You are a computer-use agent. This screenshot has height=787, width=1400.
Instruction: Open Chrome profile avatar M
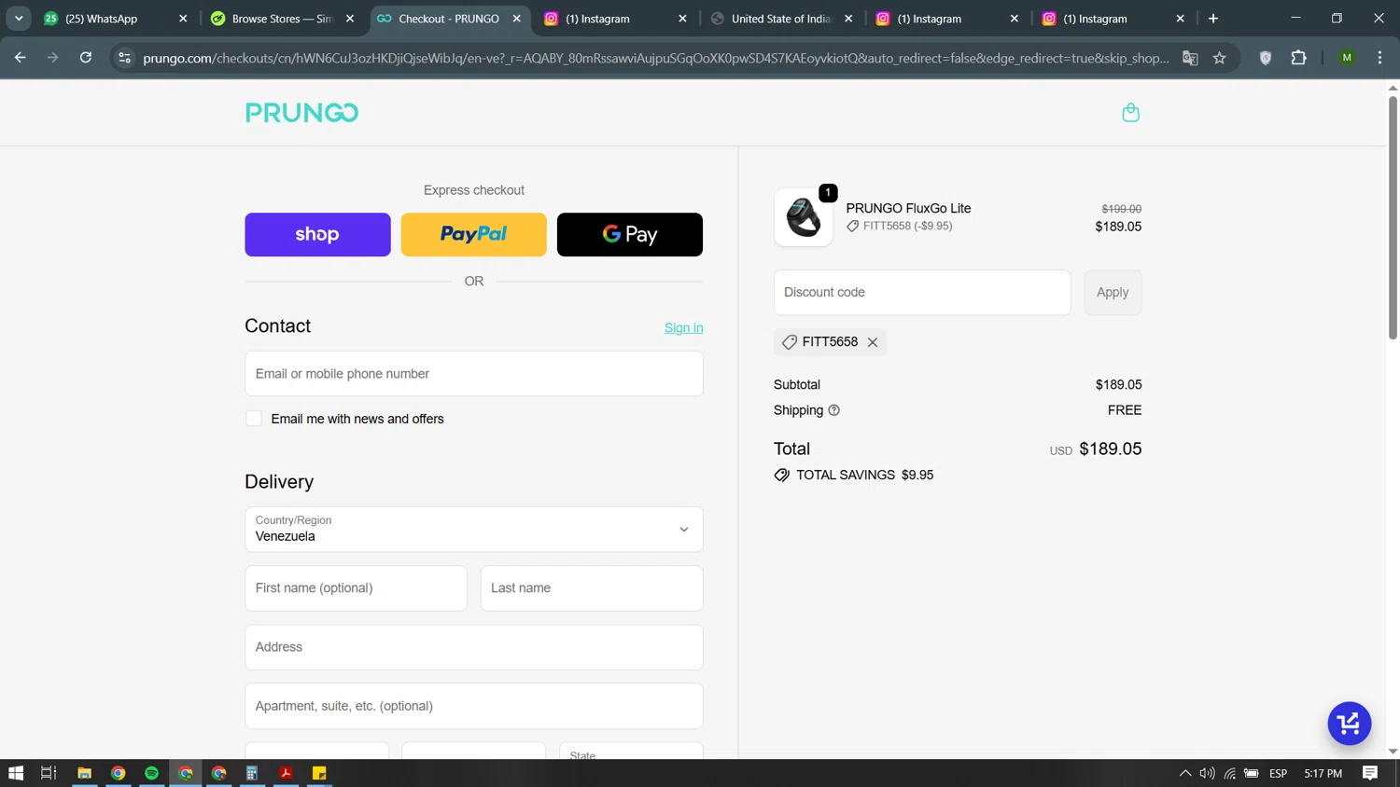(x=1347, y=58)
